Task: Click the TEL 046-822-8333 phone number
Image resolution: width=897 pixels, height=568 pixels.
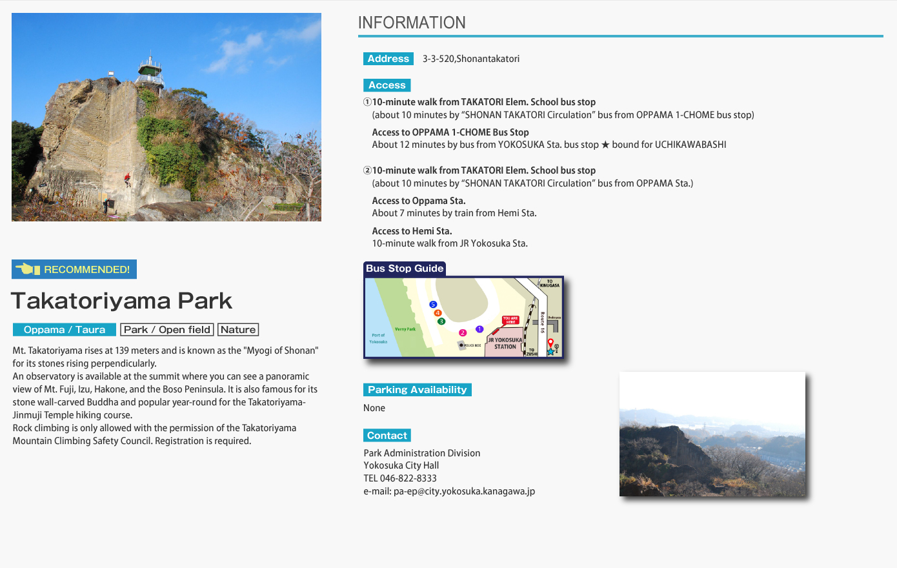Action: click(400, 478)
